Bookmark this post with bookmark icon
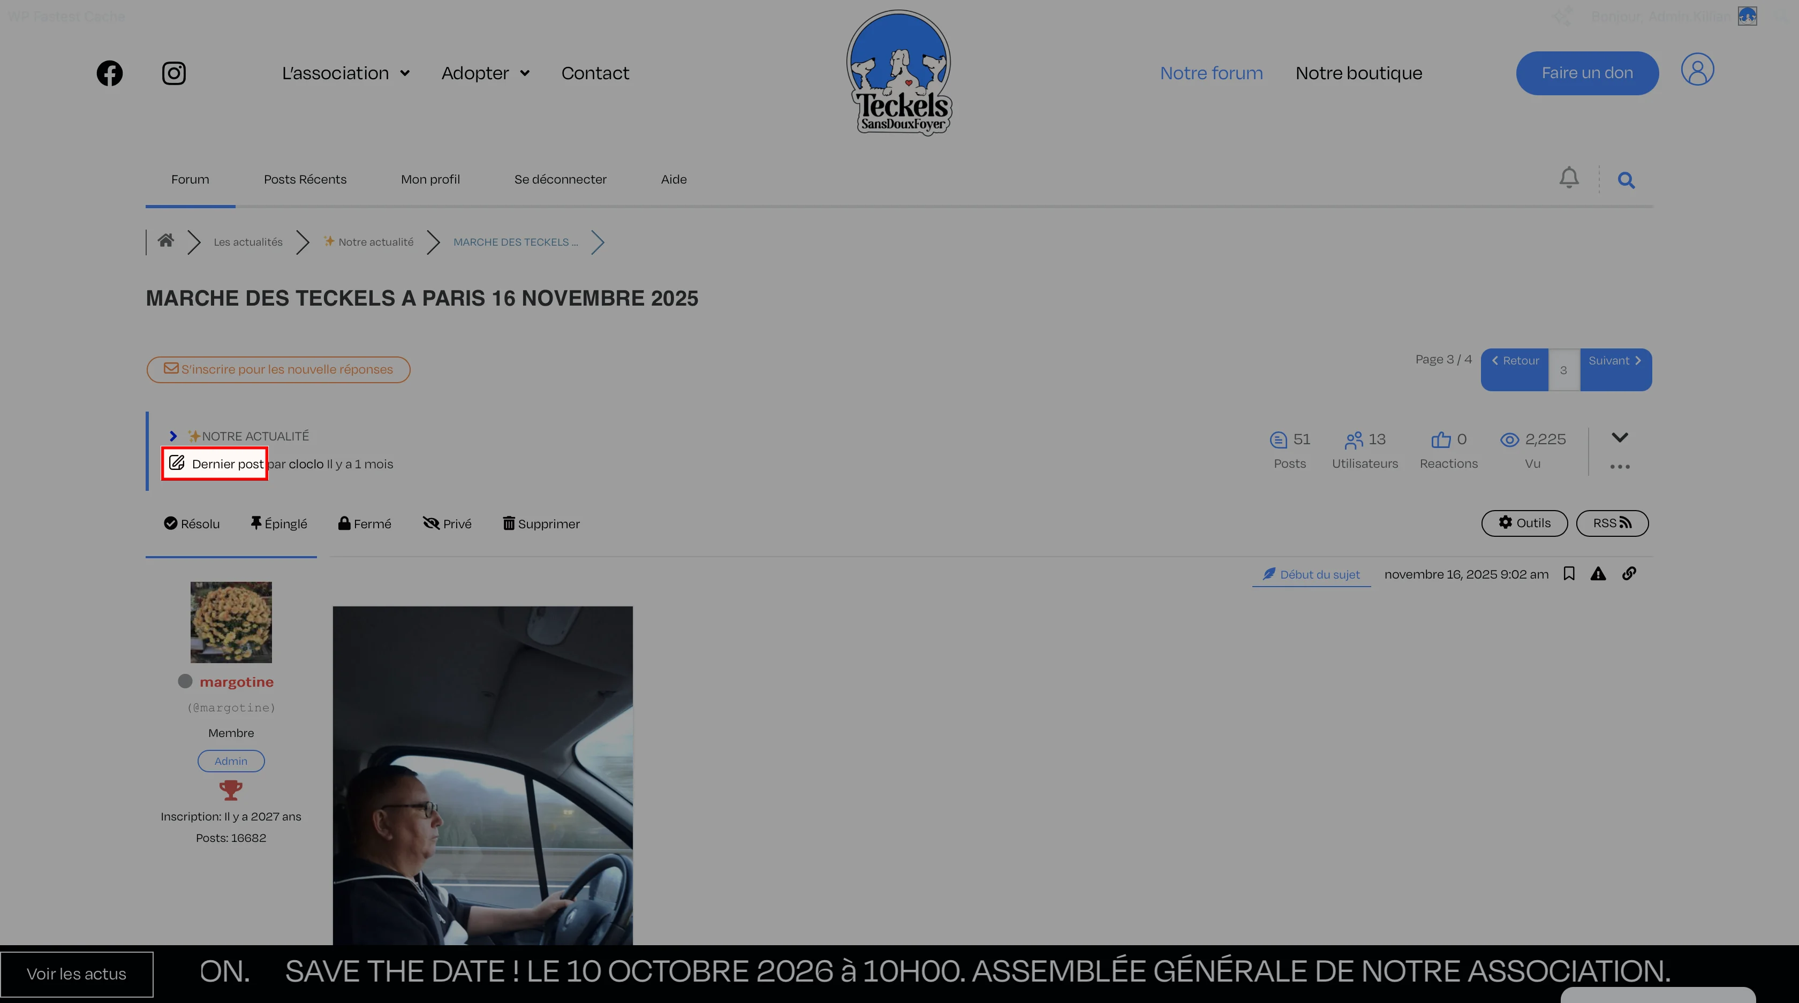Image resolution: width=1799 pixels, height=1003 pixels. point(1569,574)
